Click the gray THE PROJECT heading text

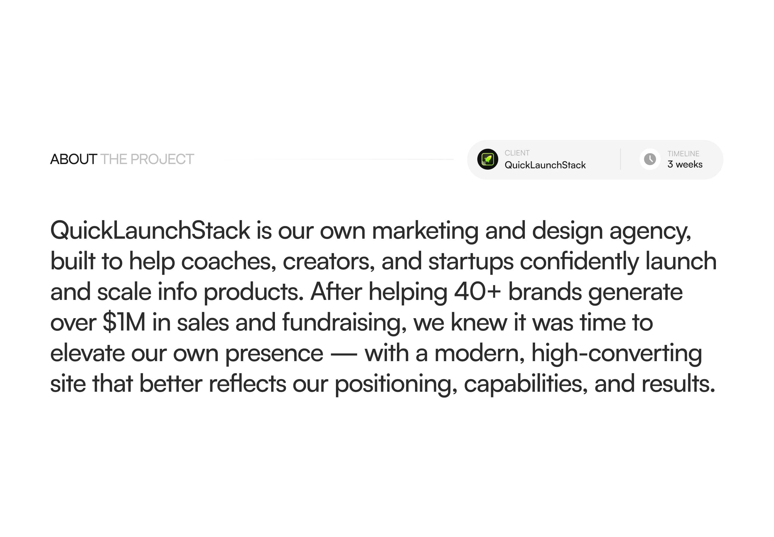pos(147,159)
